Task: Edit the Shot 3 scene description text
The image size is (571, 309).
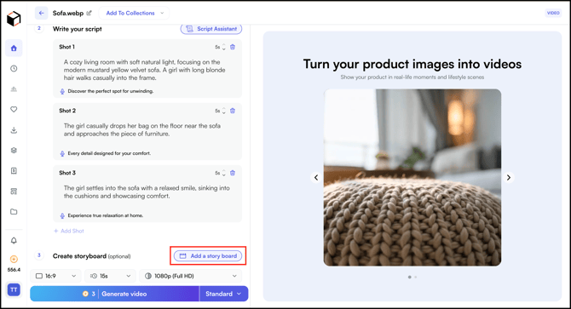Action: [x=147, y=192]
